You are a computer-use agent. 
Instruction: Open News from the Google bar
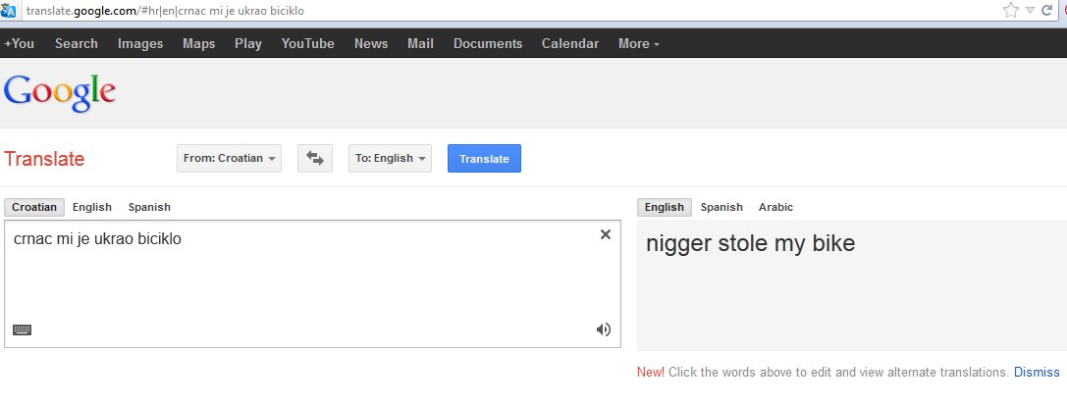tap(371, 43)
